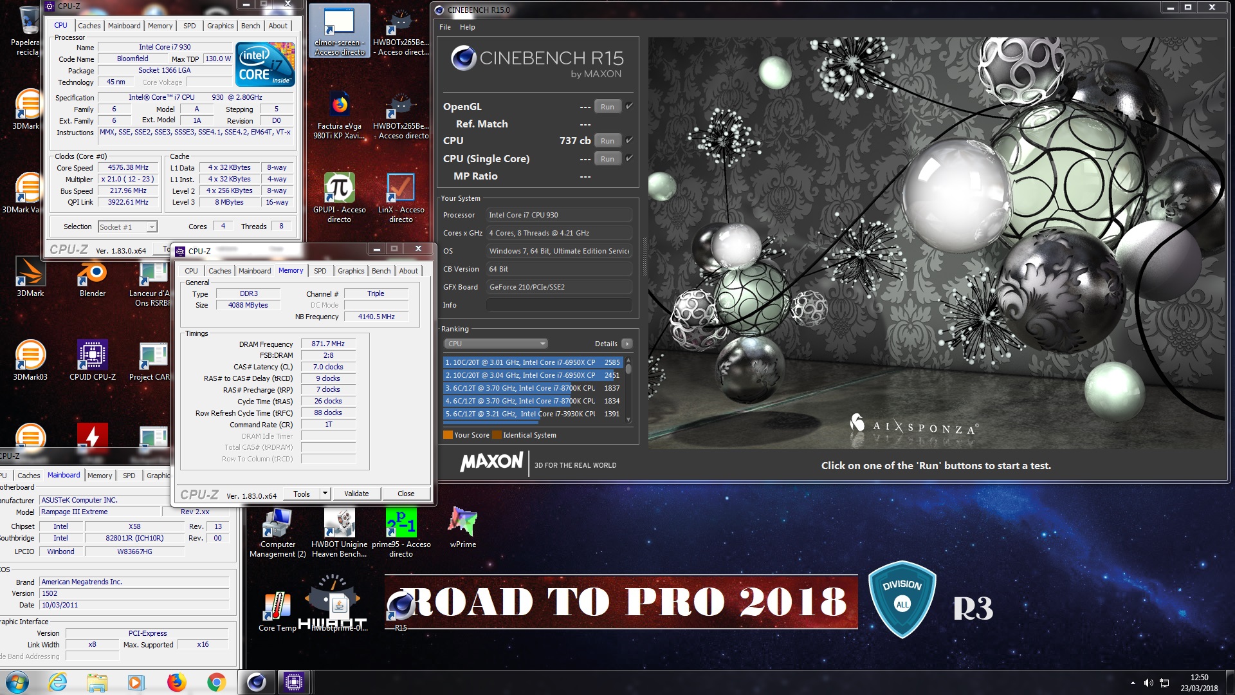The height and width of the screenshot is (695, 1235).
Task: Select ranking entry 1 i7-6950X 2585
Action: point(533,362)
